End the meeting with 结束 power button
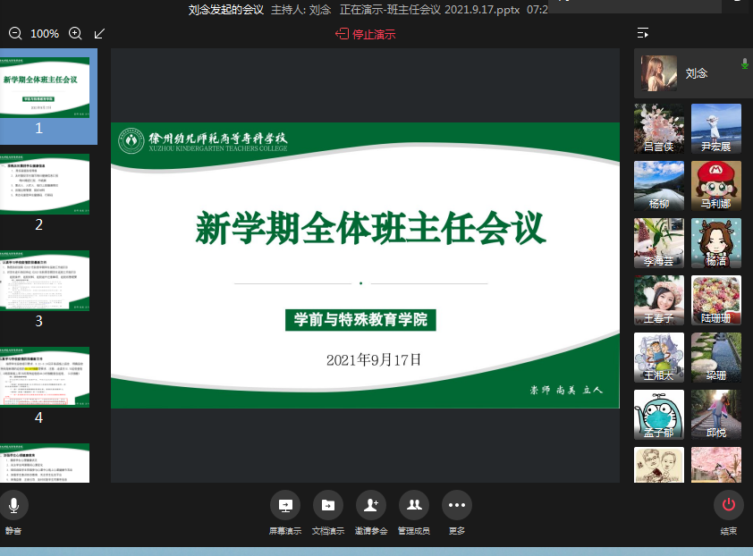This screenshot has height=556, width=753. coord(728,506)
